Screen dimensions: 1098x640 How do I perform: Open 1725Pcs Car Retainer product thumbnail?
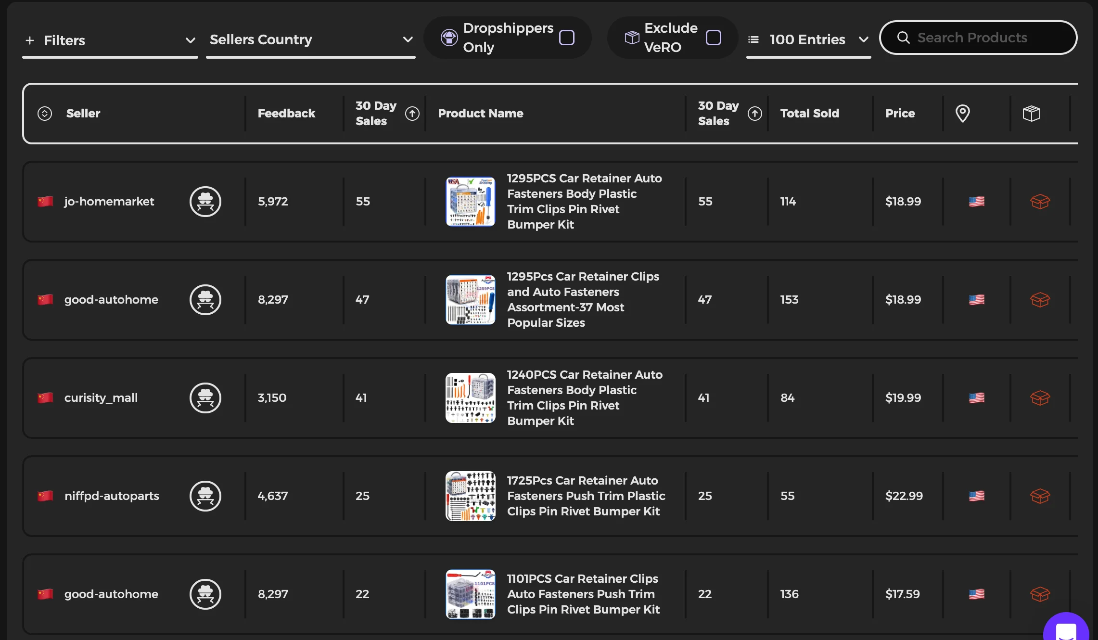point(471,496)
